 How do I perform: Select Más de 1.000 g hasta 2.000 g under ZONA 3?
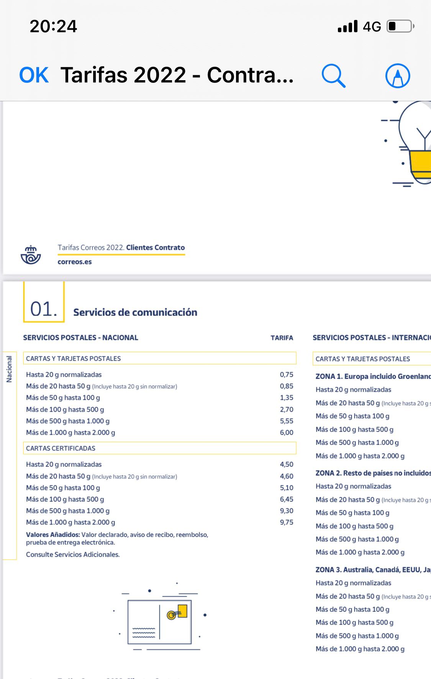click(x=360, y=649)
